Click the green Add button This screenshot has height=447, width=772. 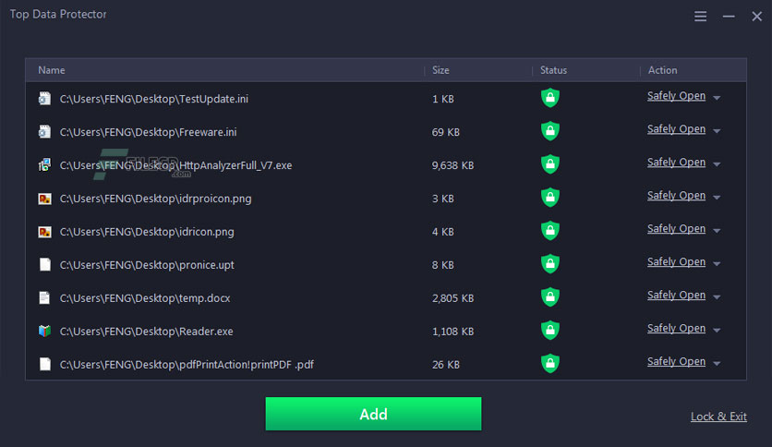373,414
